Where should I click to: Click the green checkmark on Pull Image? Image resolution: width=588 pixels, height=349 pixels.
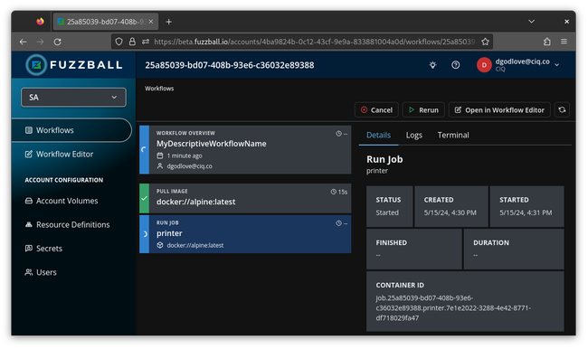pyautogui.click(x=144, y=198)
